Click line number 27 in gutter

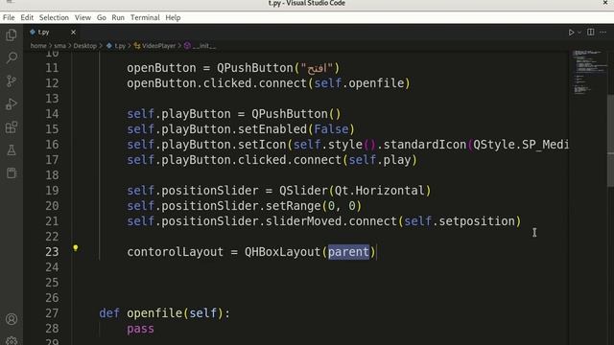coord(52,313)
